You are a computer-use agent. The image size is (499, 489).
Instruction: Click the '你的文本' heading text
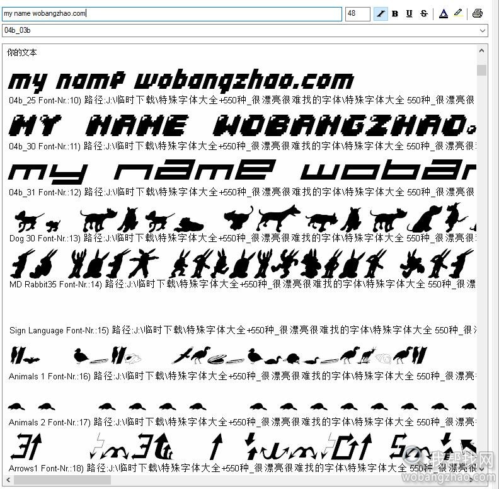(21, 52)
